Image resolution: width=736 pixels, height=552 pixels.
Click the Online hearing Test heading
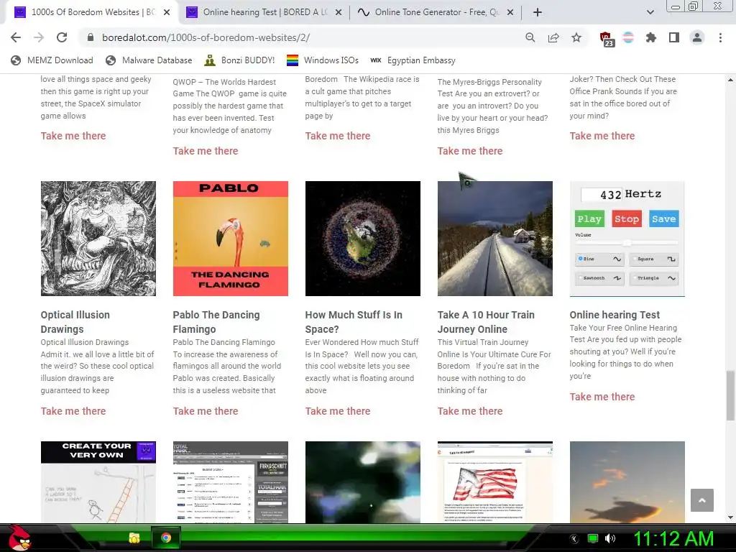[615, 315]
